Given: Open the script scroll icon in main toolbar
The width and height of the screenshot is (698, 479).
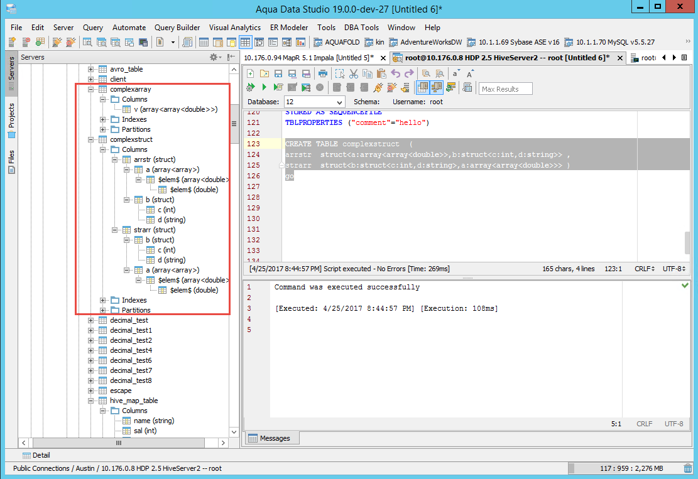Looking at the screenshot, I should click(x=187, y=42).
